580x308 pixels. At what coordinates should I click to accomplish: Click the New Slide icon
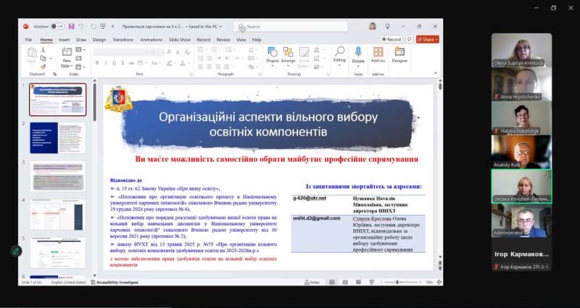click(x=66, y=54)
